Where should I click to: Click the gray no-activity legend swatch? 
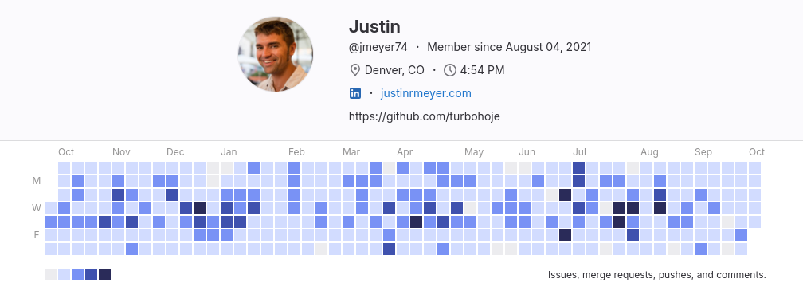[x=51, y=274]
